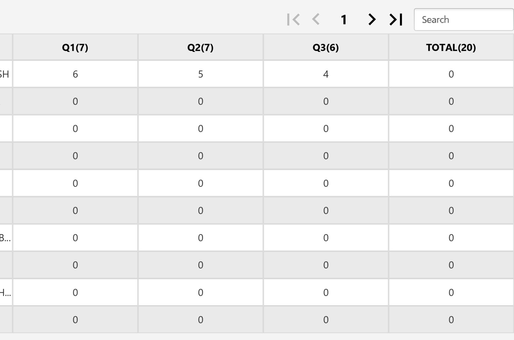Select the cell showing score 6 under Q1
This screenshot has height=340, width=514.
pyautogui.click(x=75, y=74)
